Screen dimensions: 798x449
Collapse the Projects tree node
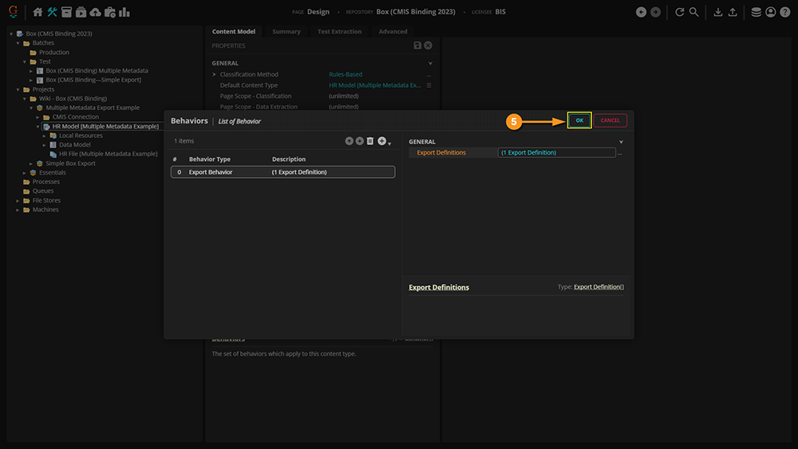point(18,89)
